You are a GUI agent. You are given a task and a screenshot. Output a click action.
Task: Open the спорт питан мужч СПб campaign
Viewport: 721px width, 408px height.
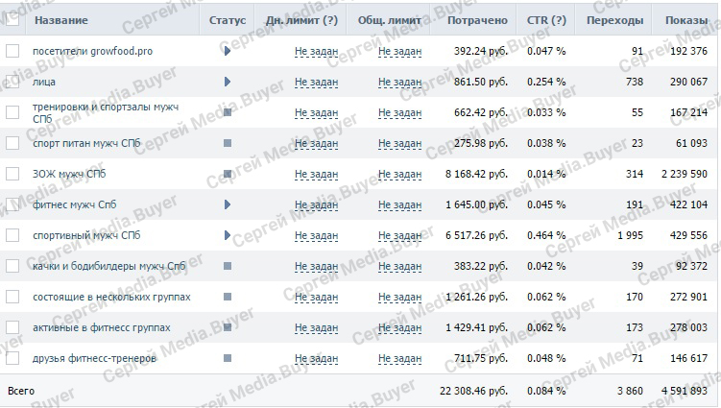pyautogui.click(x=86, y=143)
